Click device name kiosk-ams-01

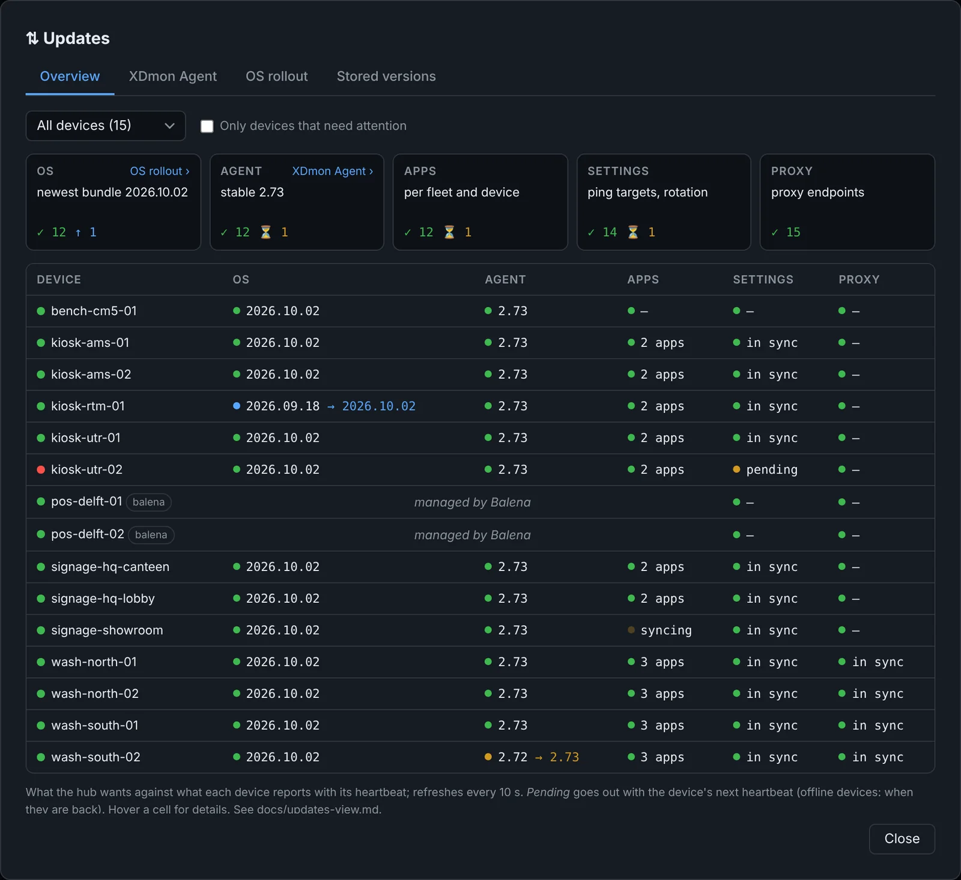point(90,343)
